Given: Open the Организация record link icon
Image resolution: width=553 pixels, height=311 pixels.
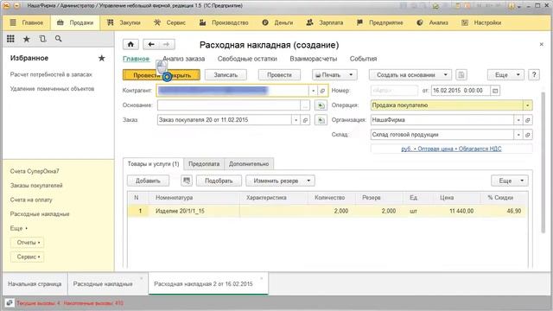Looking at the screenshot, I should coord(528,120).
